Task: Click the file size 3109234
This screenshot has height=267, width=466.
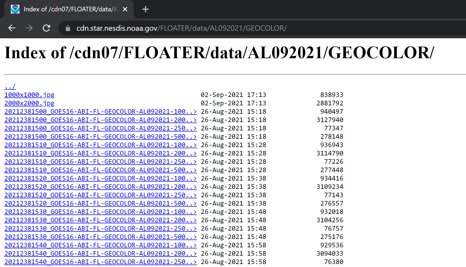Action: click(330, 187)
